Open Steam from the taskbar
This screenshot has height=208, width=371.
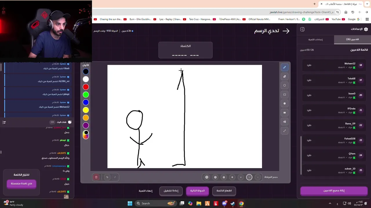233,203
